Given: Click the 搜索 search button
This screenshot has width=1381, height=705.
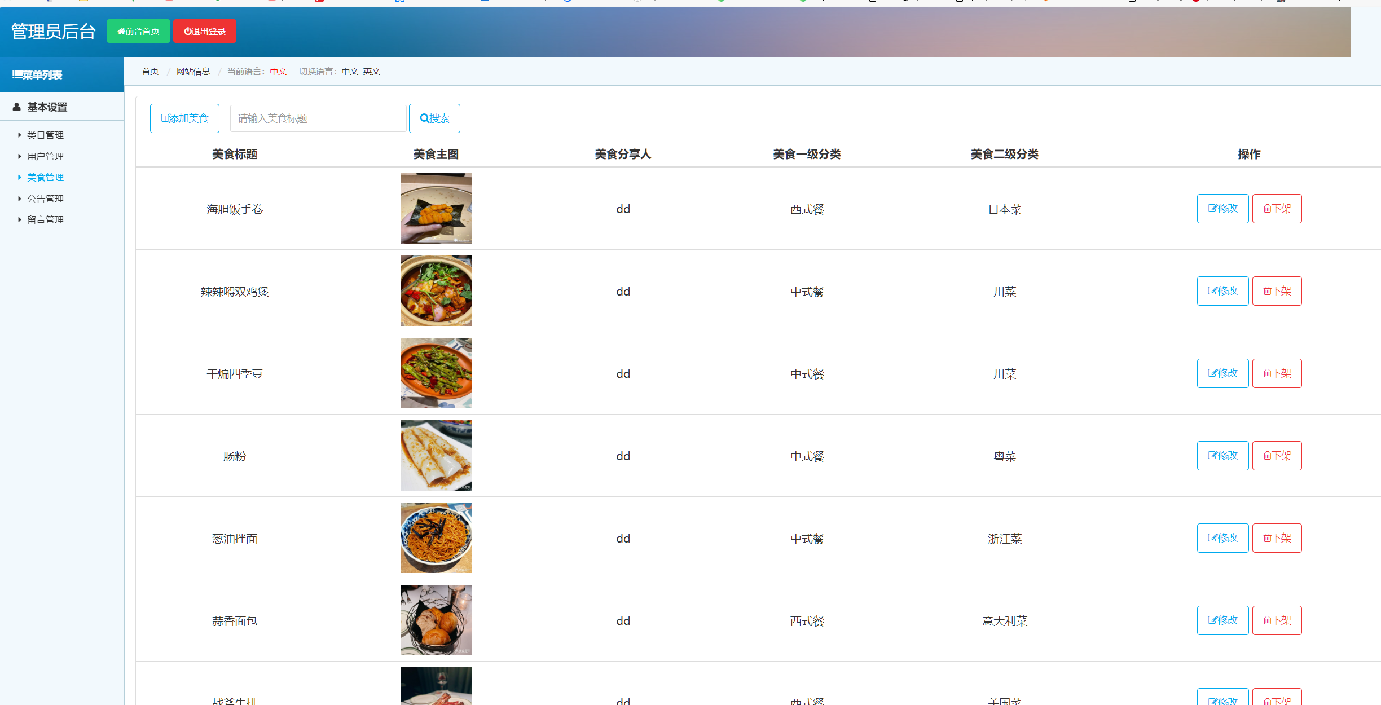Looking at the screenshot, I should [434, 118].
